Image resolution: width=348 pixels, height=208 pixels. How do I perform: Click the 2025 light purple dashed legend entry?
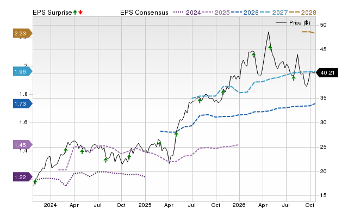(216, 13)
